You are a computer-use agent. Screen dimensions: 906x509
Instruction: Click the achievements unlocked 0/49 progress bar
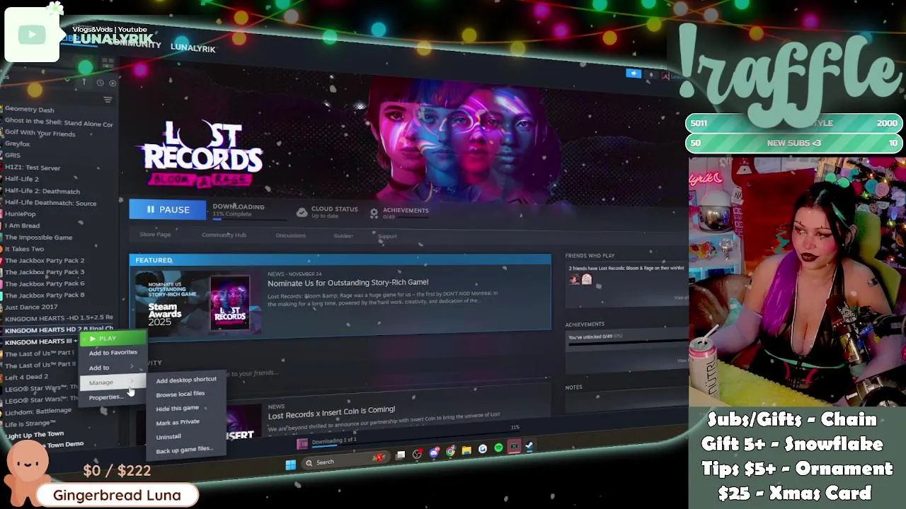pyautogui.click(x=626, y=344)
